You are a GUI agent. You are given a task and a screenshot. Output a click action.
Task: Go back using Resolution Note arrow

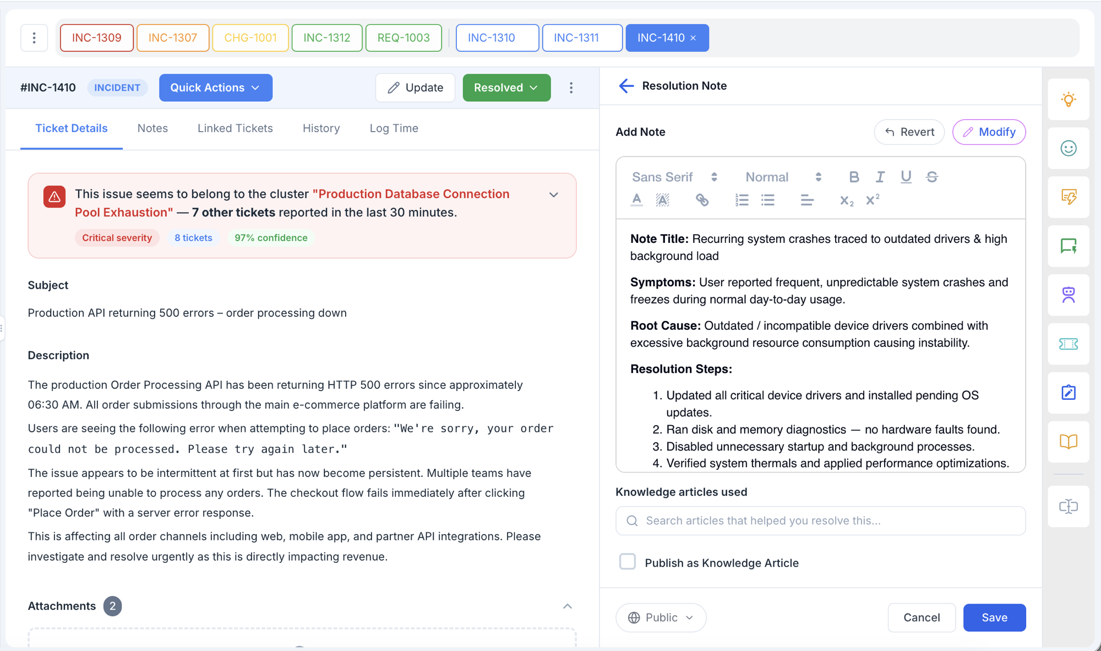(626, 86)
